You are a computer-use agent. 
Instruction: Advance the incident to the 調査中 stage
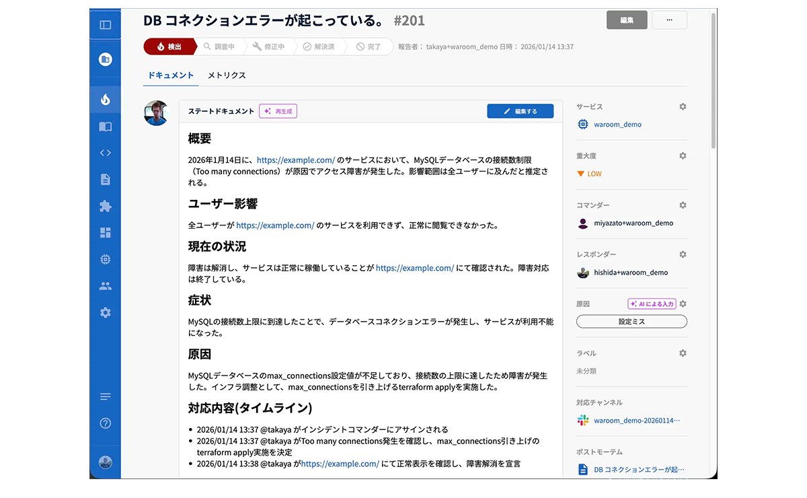222,46
